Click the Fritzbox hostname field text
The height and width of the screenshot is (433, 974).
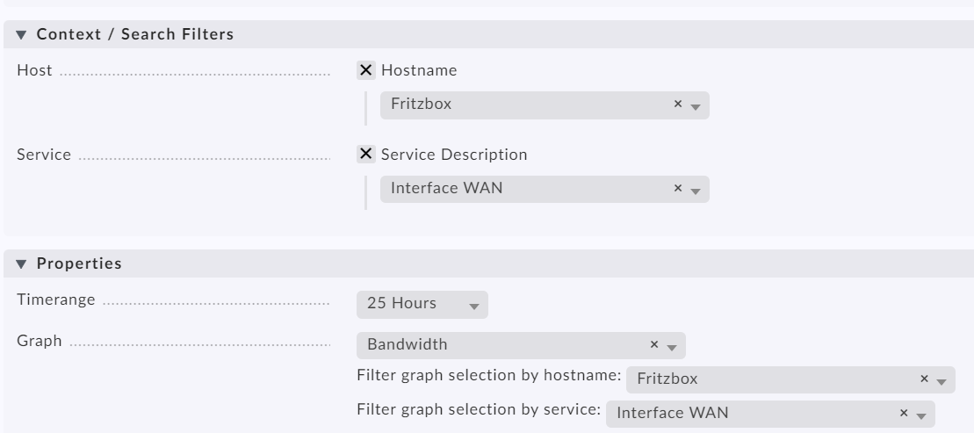coord(422,104)
